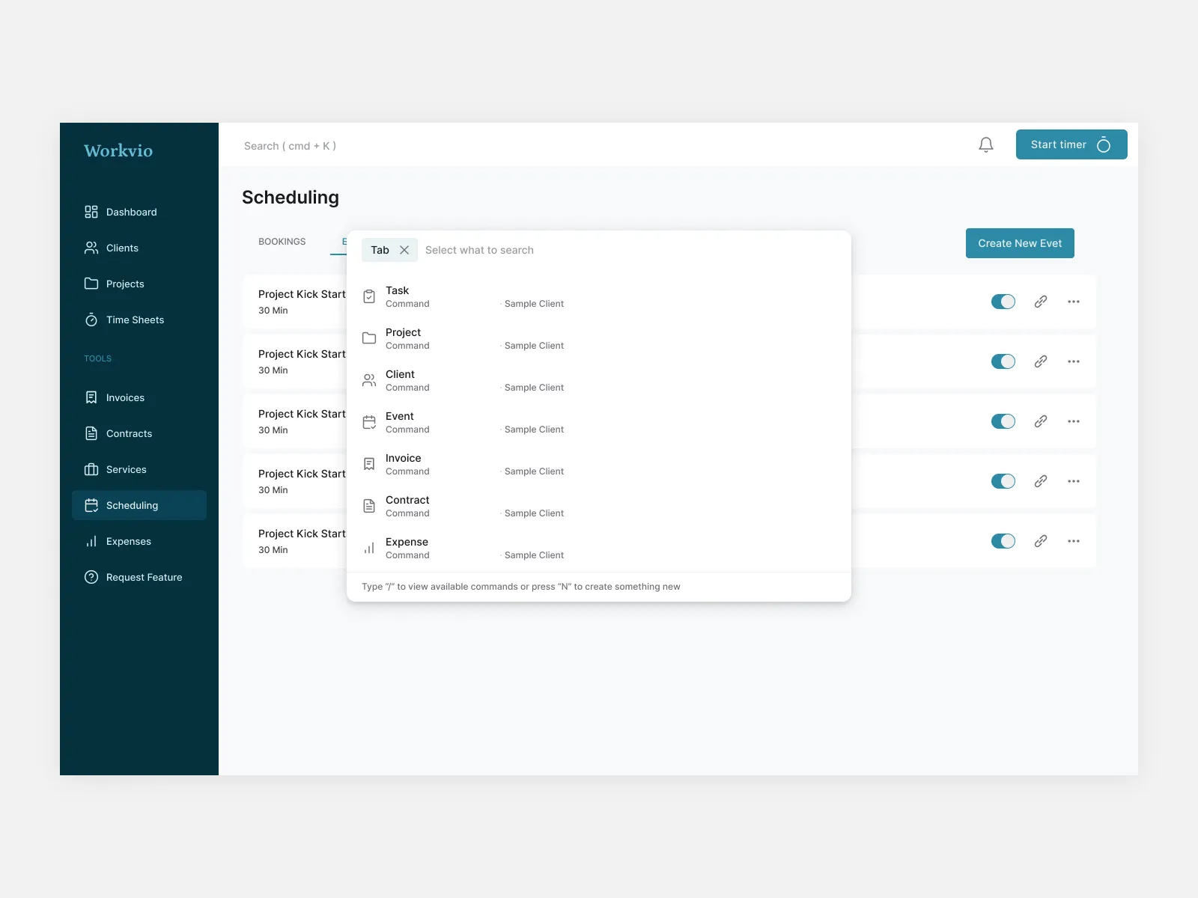Choose the Project command folder icon

[x=369, y=338]
